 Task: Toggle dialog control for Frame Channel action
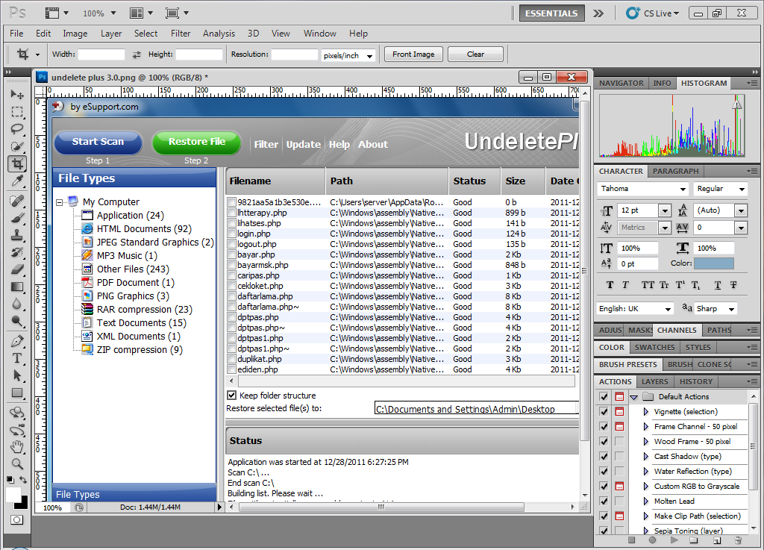point(619,426)
